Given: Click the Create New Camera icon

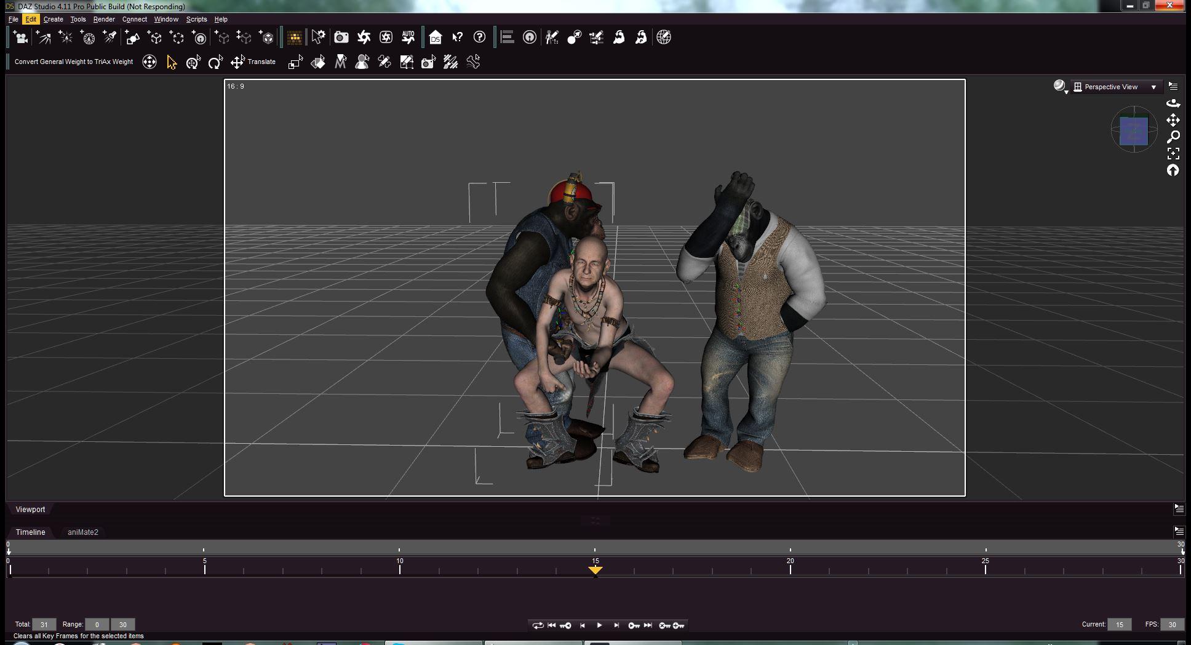Looking at the screenshot, I should click(x=20, y=38).
